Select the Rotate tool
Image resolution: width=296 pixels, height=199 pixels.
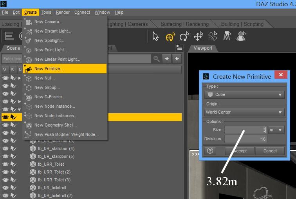point(184,36)
